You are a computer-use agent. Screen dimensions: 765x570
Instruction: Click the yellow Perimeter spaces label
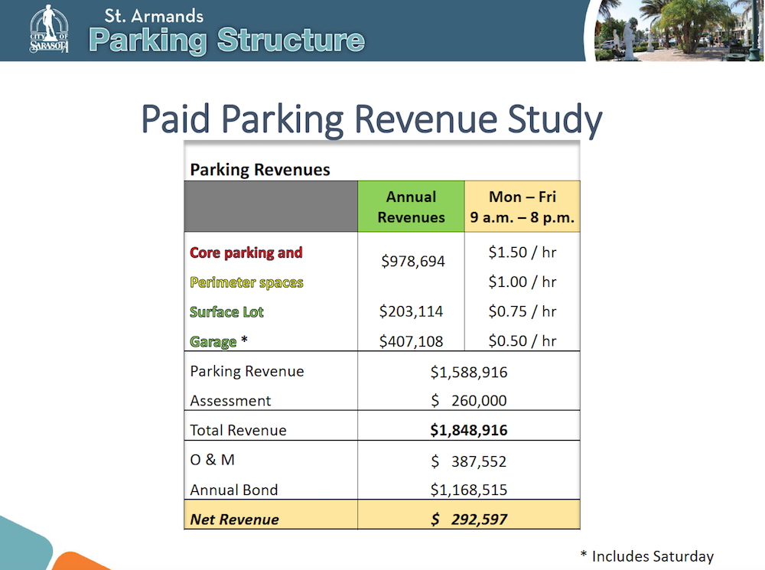pyautogui.click(x=246, y=282)
